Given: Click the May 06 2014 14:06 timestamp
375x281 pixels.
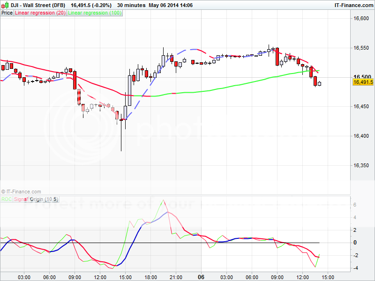Looking at the screenshot, I should (x=171, y=5).
